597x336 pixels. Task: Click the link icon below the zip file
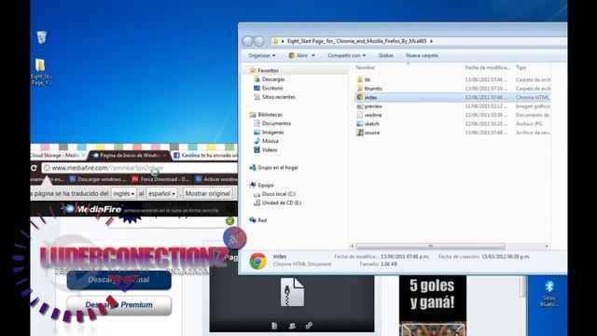click(x=309, y=326)
